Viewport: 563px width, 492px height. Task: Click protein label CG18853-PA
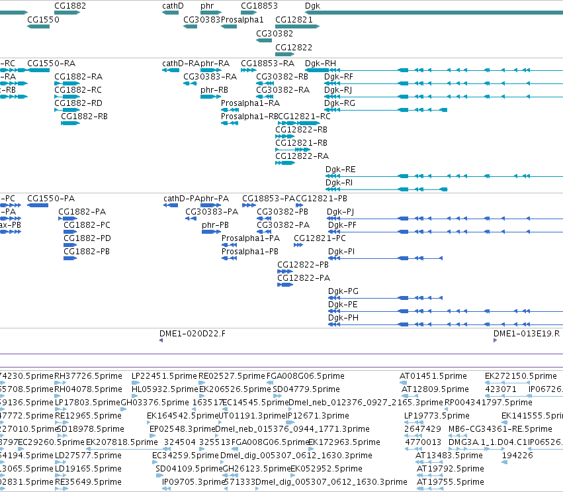pyautogui.click(x=269, y=199)
